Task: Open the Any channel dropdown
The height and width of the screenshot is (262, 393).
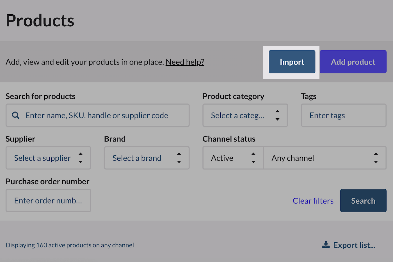Action: (325, 158)
